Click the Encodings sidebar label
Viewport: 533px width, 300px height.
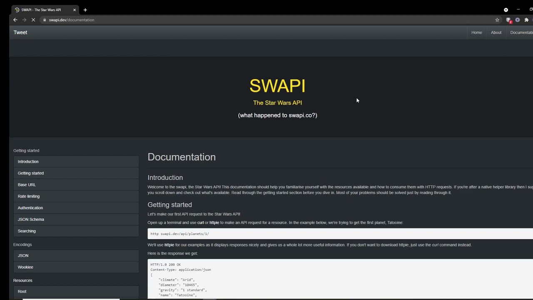(x=22, y=245)
